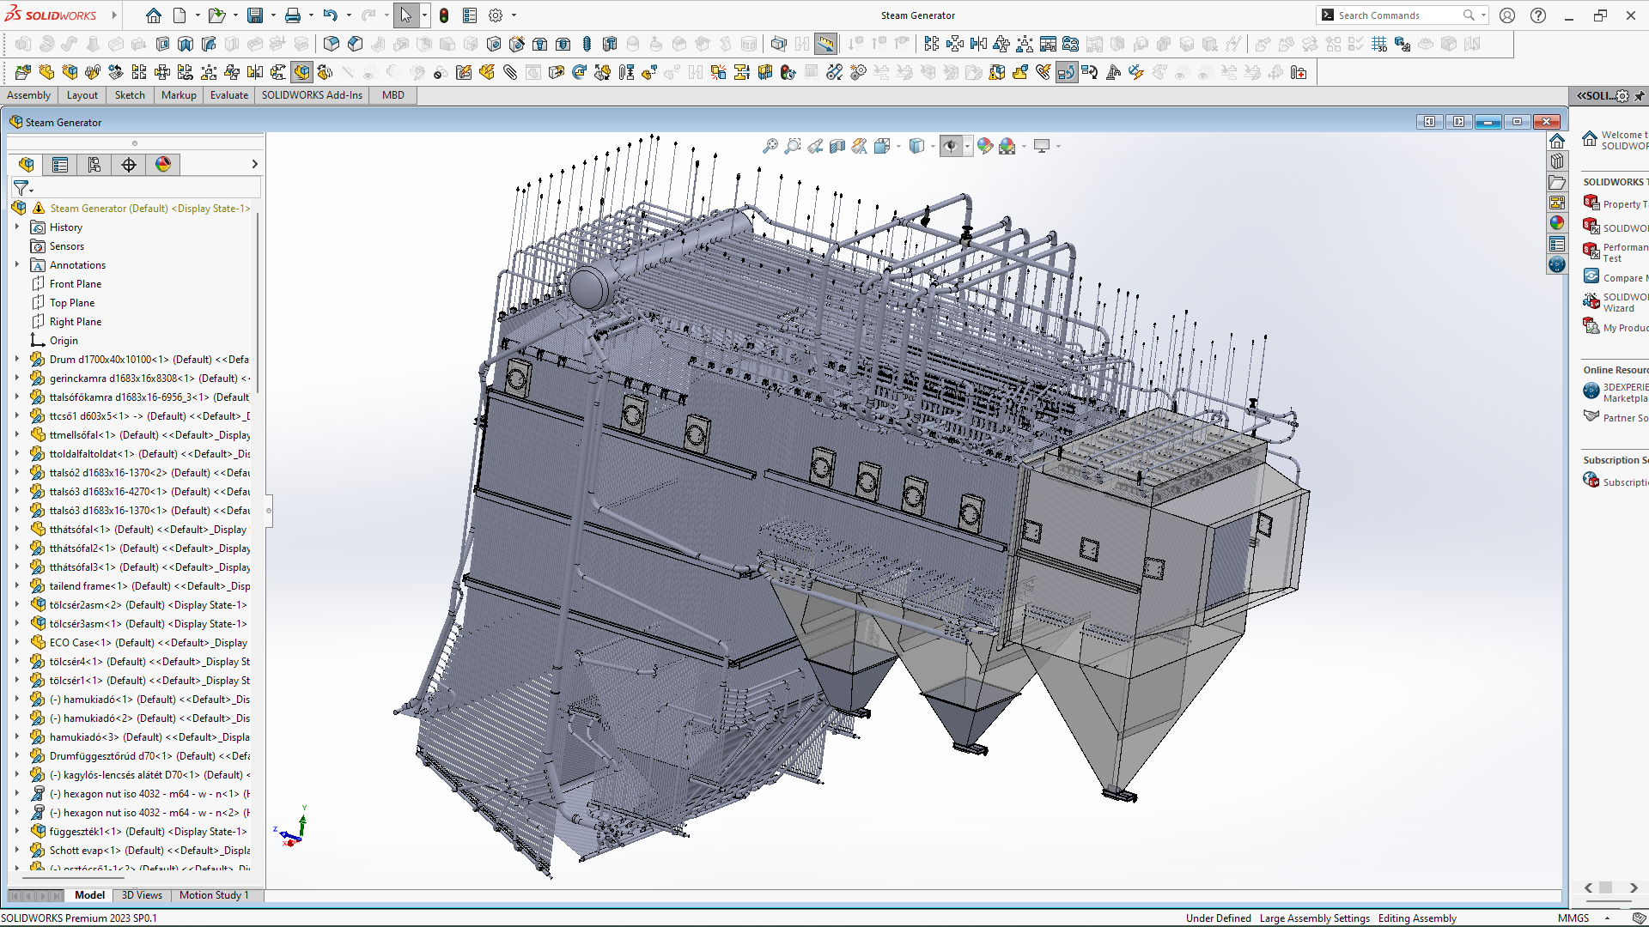Click the Print icon

(293, 15)
